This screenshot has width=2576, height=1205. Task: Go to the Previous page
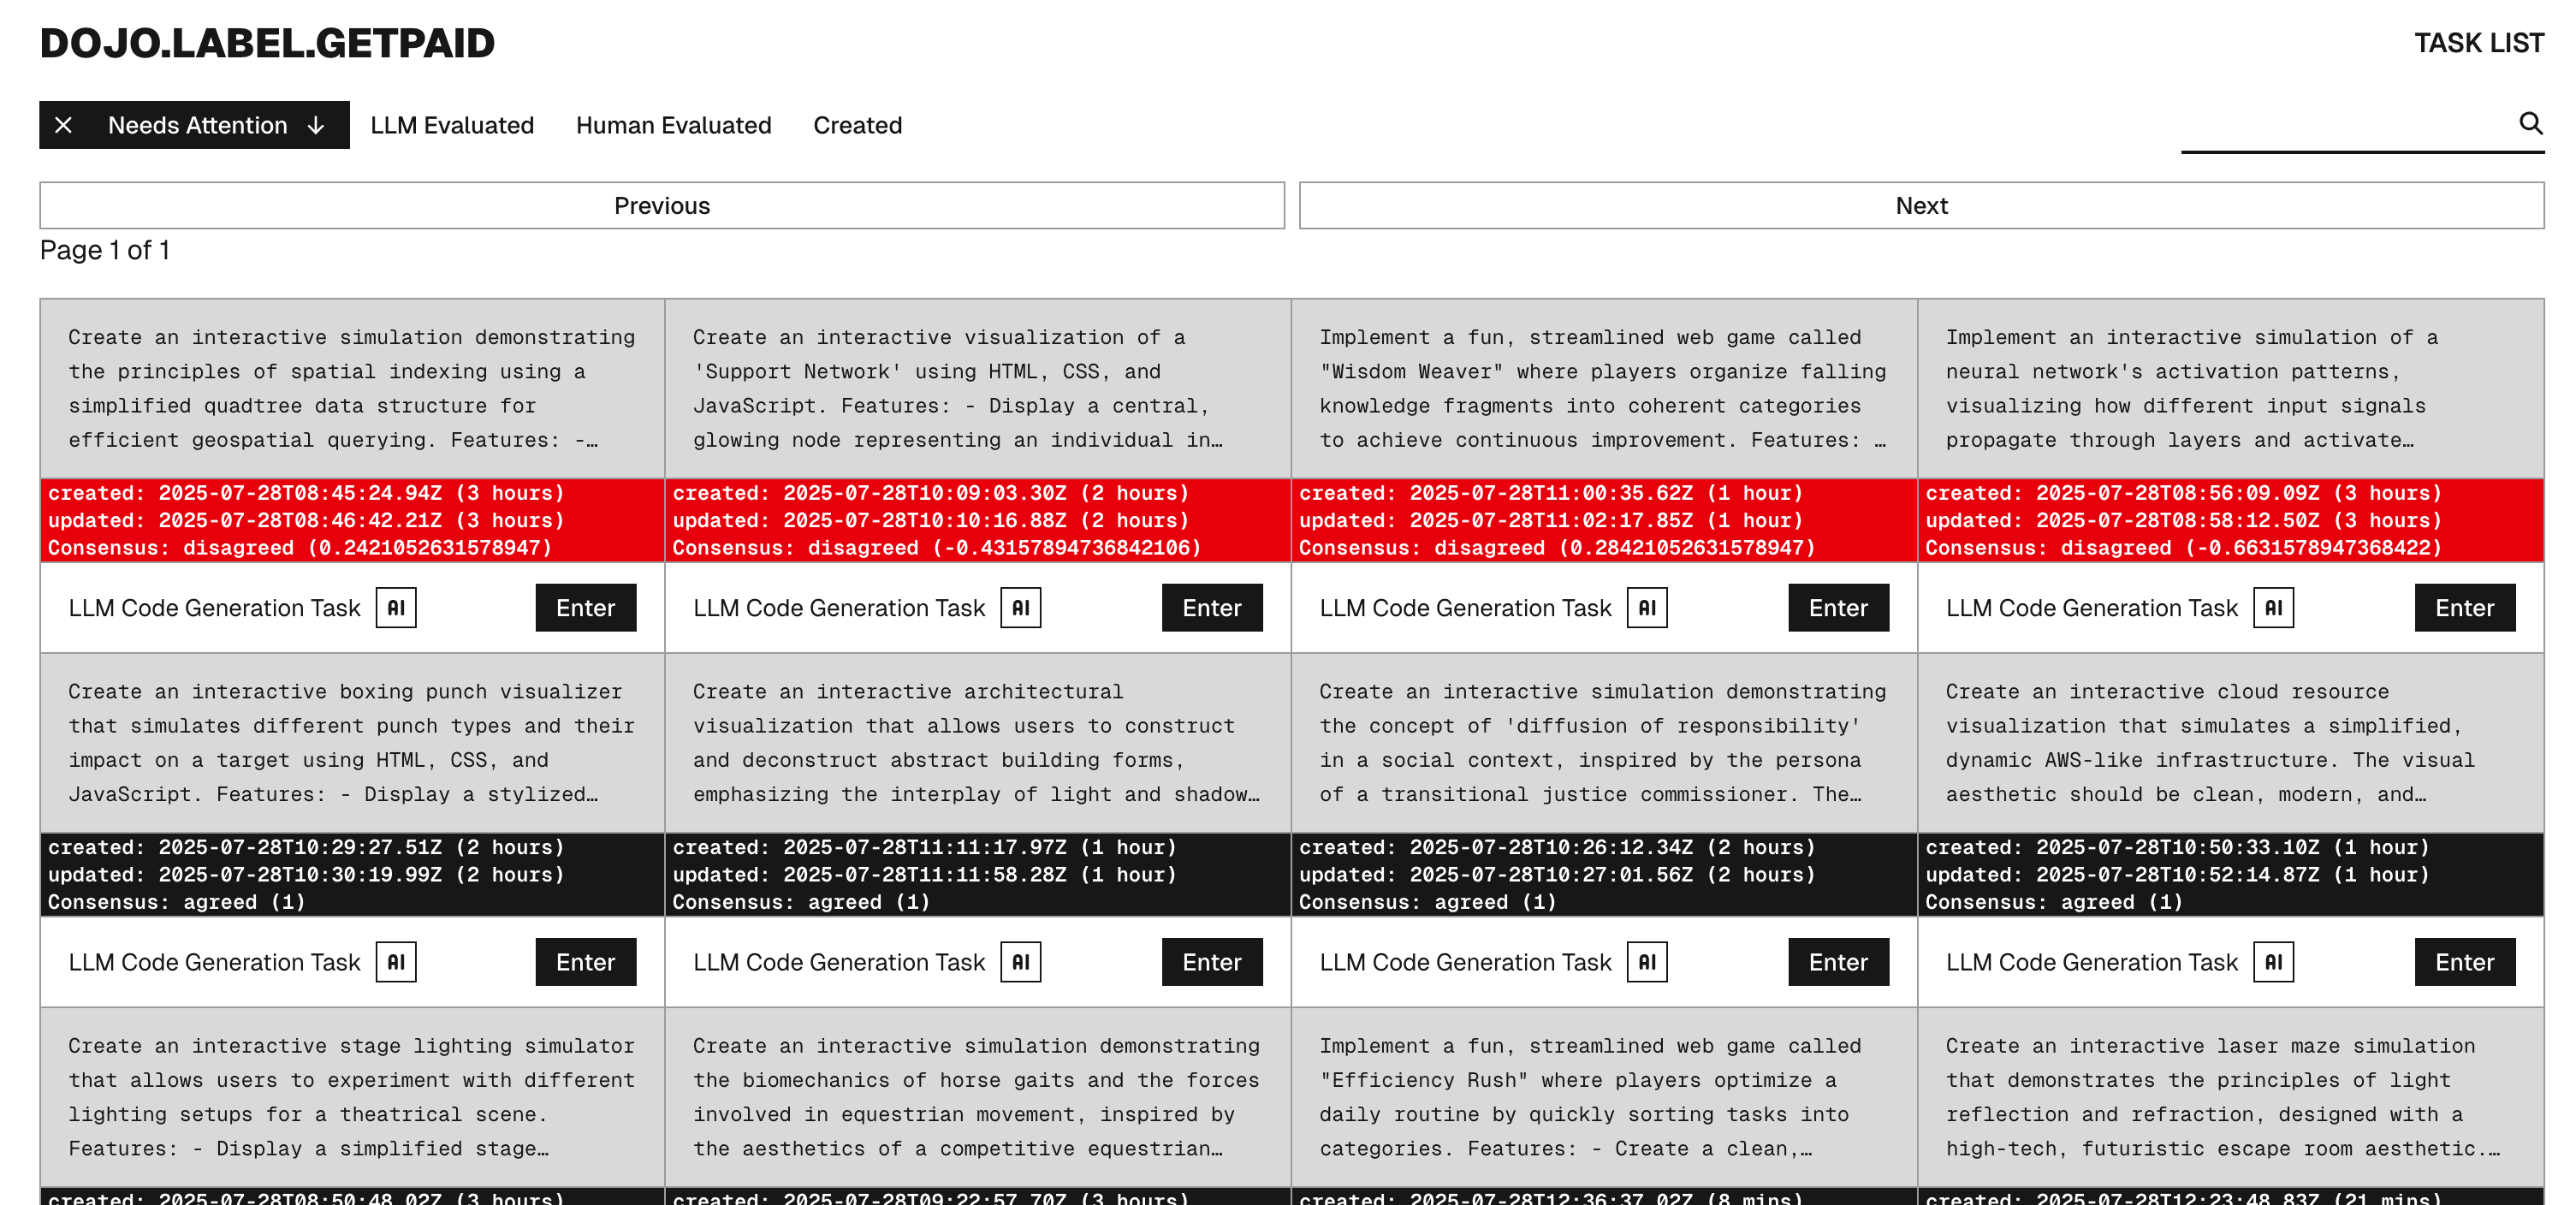pos(661,205)
